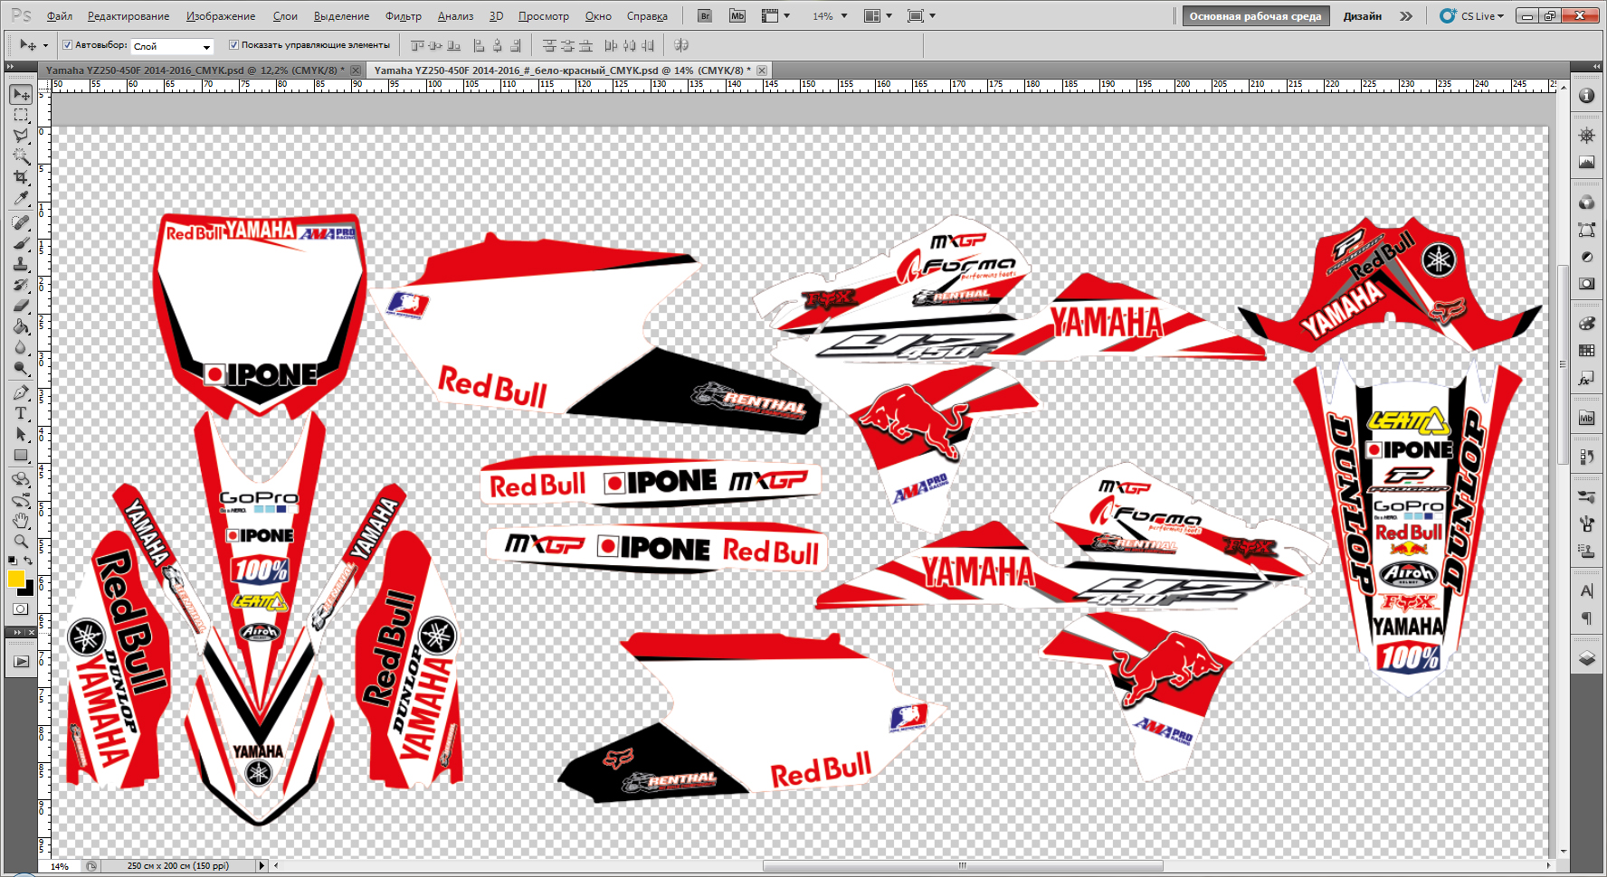This screenshot has width=1607, height=877.
Task: Select the Pen tool
Action: pos(21,393)
